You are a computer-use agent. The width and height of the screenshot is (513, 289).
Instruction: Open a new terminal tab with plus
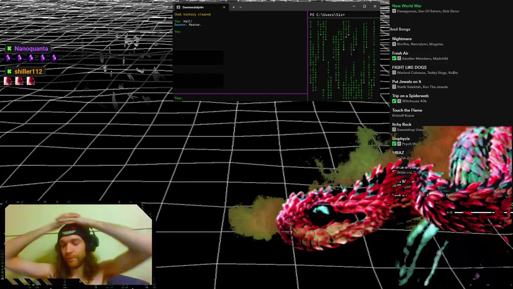point(234,7)
